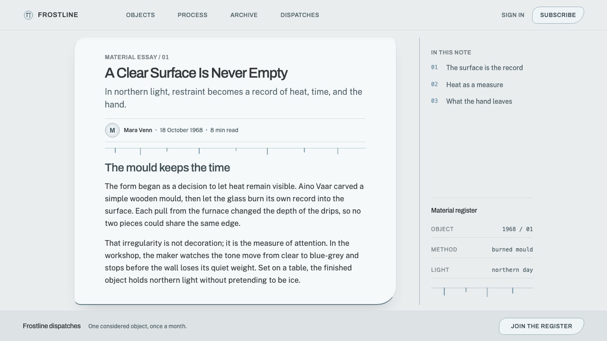Click the Join the Register button

(x=542, y=326)
